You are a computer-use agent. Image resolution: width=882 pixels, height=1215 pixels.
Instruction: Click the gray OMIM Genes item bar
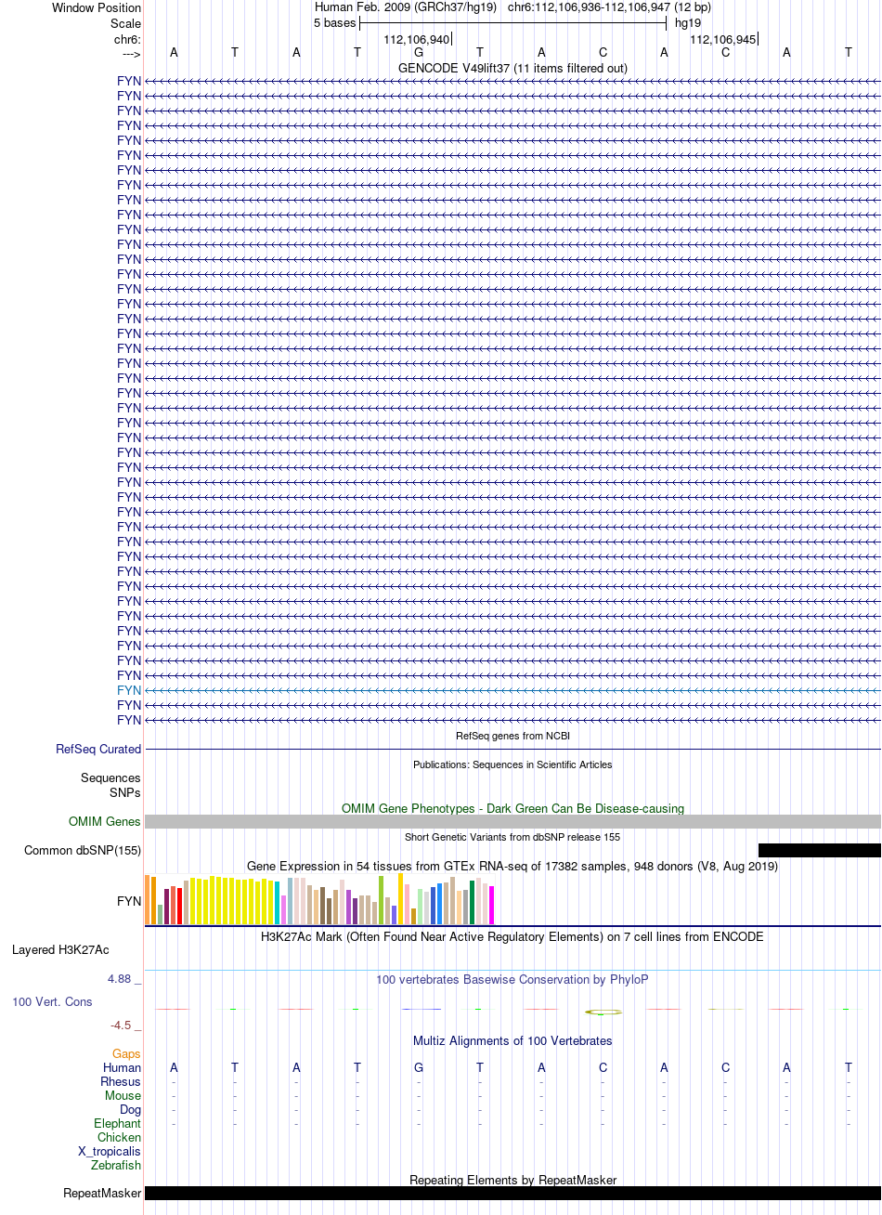tap(512, 821)
